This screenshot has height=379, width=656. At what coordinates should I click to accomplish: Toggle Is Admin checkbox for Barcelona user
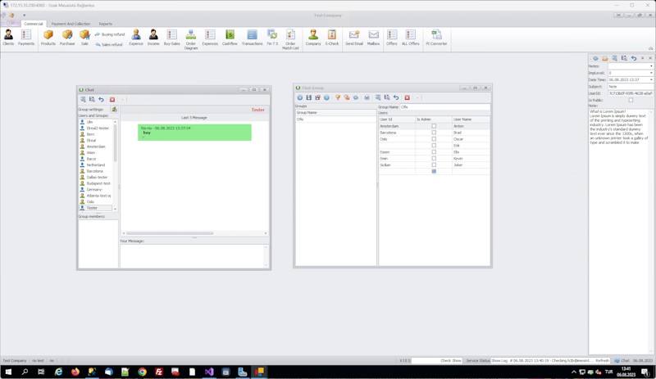[434, 133]
